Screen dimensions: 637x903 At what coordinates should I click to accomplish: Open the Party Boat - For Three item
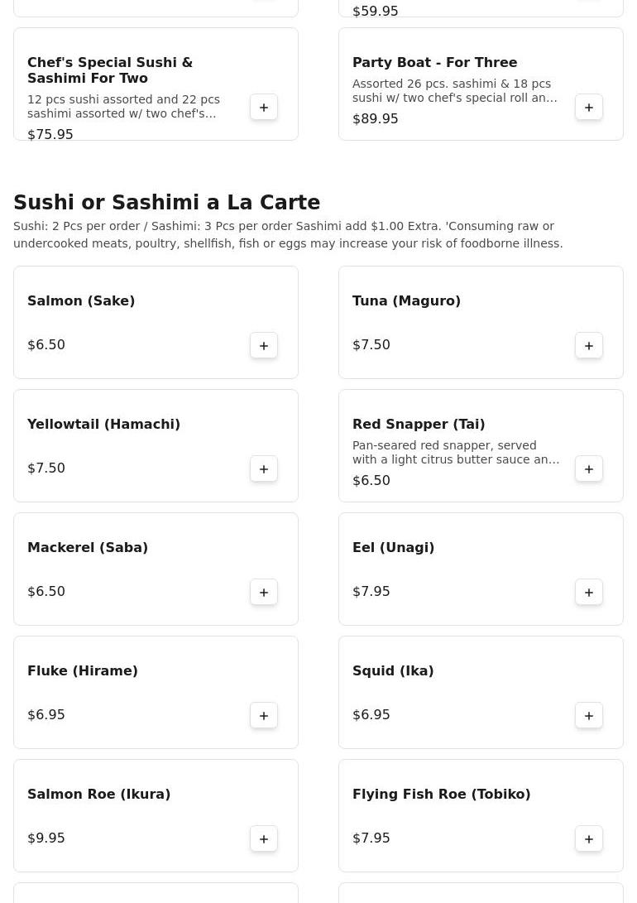point(434,63)
